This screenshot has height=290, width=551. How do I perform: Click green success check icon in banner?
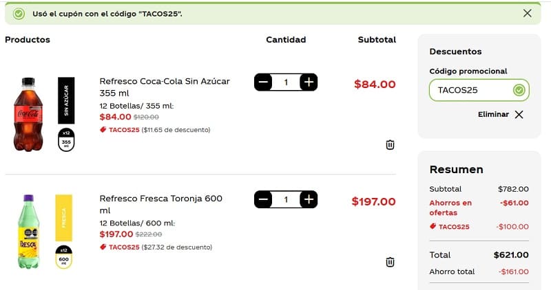coord(19,14)
